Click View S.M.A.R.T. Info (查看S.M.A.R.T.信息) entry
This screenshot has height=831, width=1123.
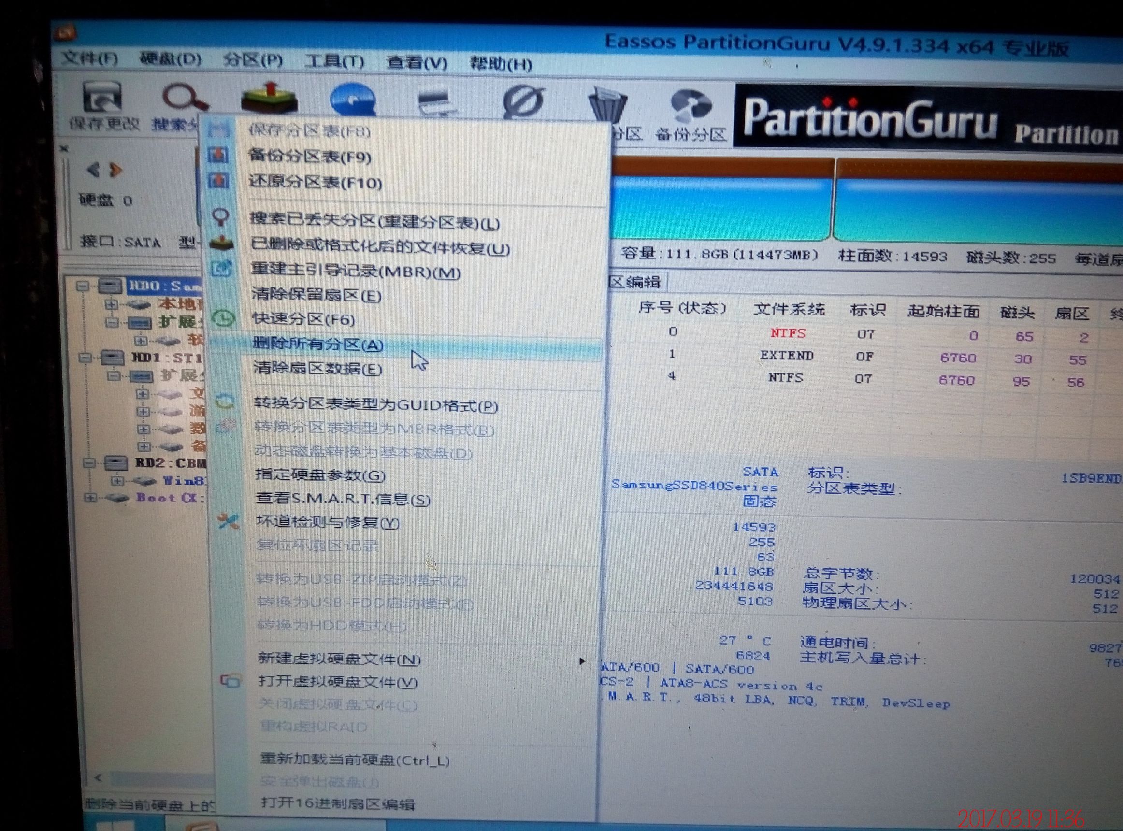click(343, 499)
